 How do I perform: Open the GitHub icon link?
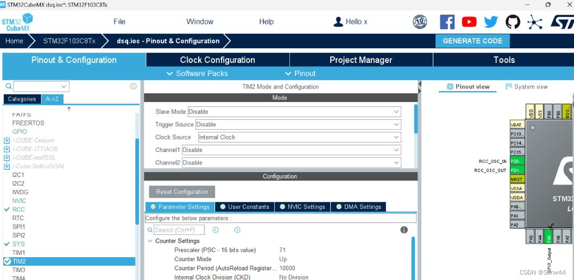click(513, 22)
